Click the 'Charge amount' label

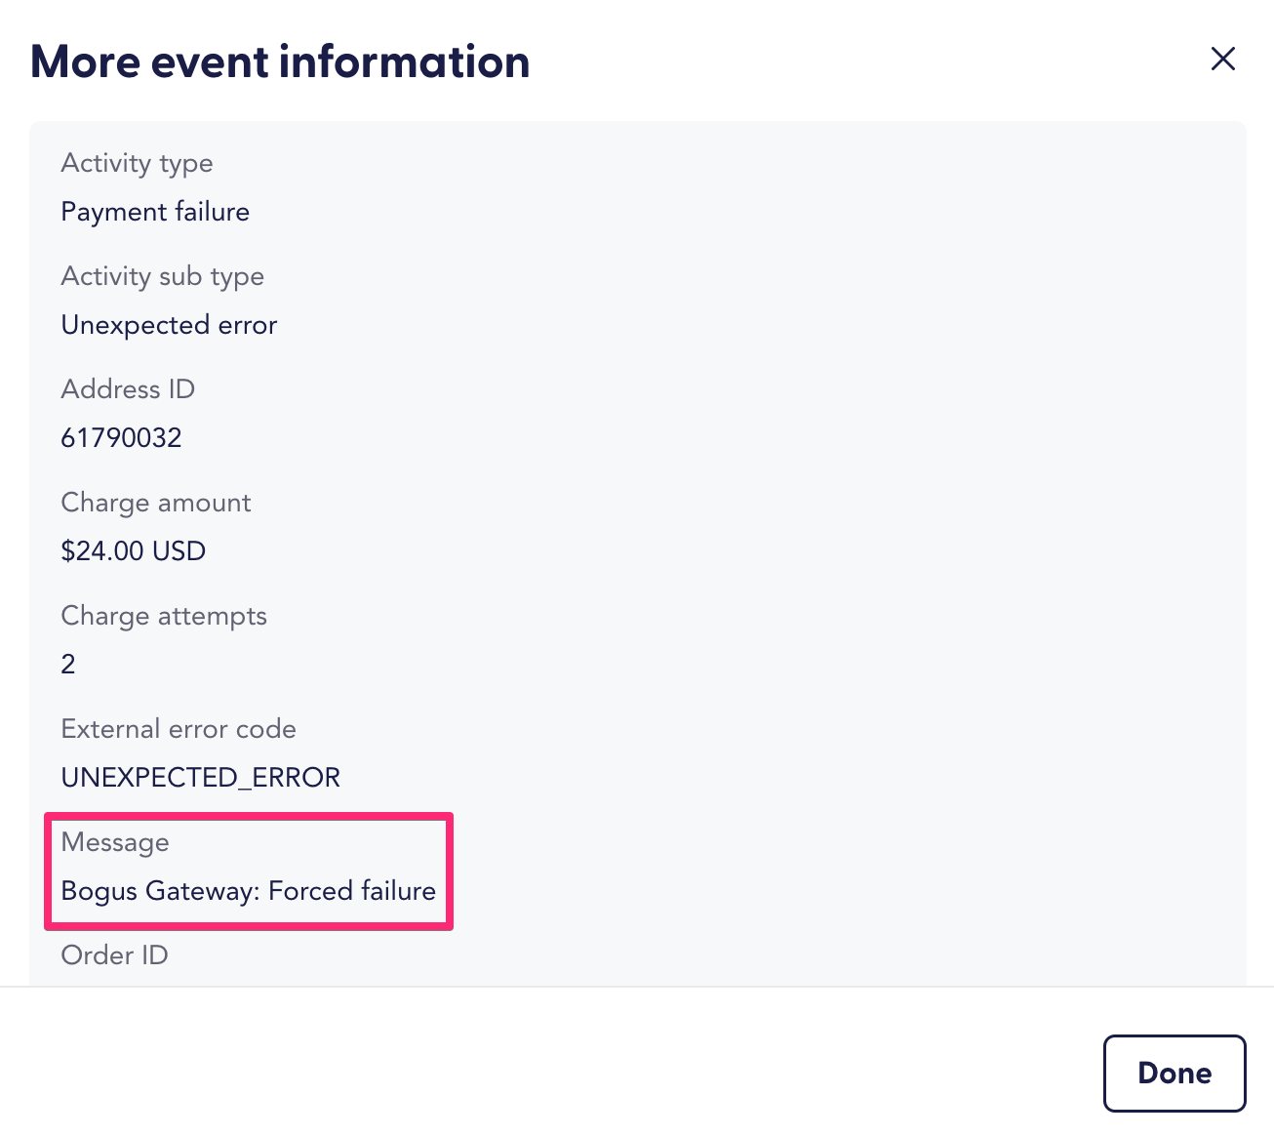point(155,503)
